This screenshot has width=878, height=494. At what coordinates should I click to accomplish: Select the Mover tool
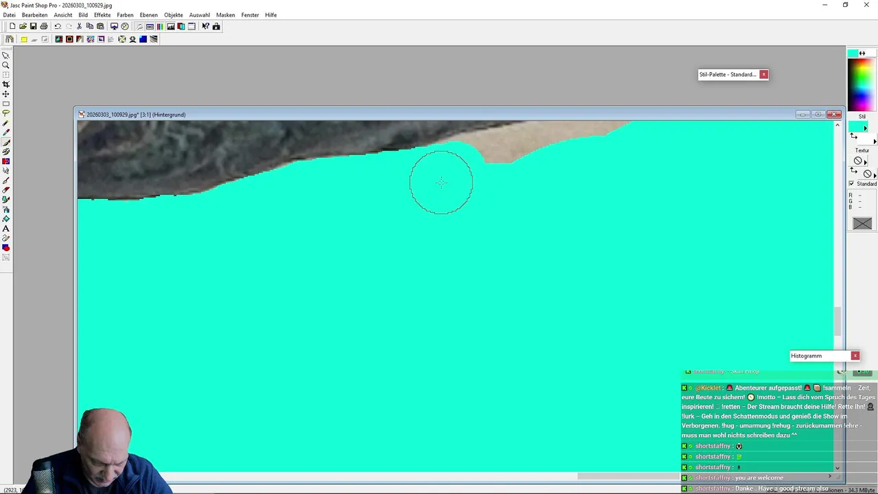coord(6,94)
